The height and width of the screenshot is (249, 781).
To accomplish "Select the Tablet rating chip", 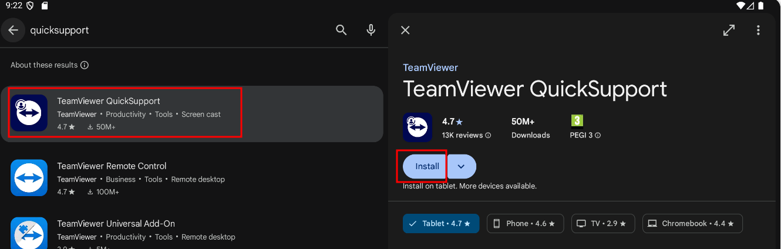I will click(441, 224).
